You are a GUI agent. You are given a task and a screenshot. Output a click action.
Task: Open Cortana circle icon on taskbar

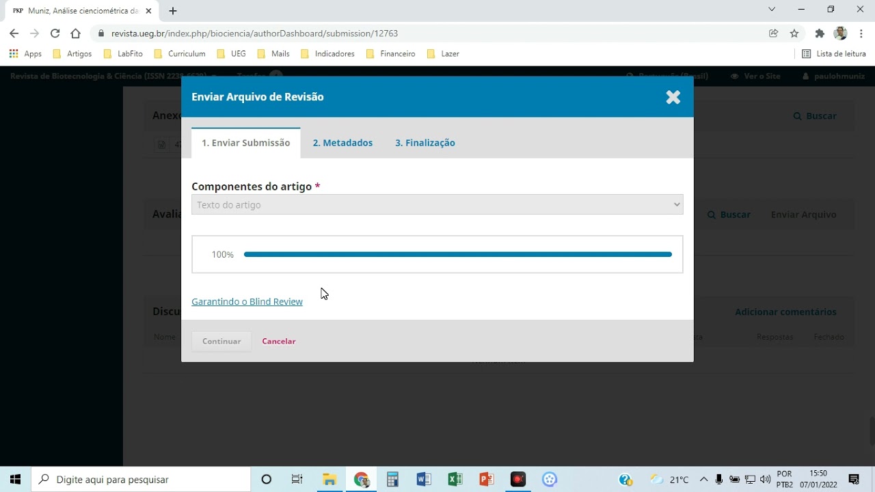click(x=267, y=480)
